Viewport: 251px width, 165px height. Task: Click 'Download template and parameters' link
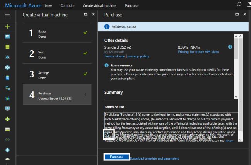154,158
